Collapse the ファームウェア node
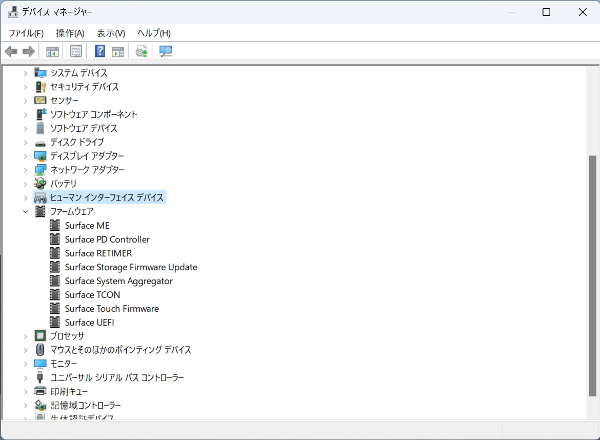 26,212
